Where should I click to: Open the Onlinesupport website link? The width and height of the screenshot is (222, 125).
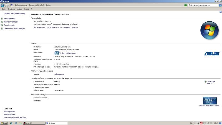[x=59, y=74]
